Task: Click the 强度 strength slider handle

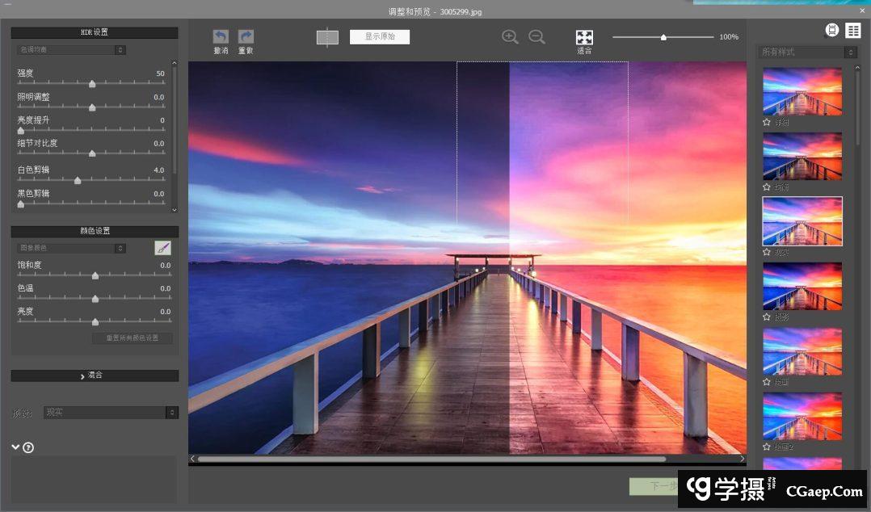Action: 92,84
